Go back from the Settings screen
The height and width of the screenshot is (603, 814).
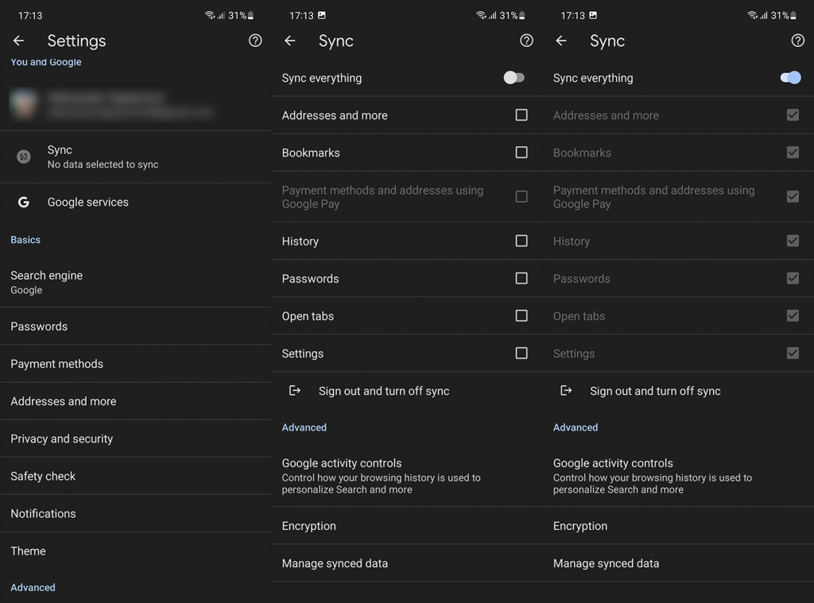point(19,41)
